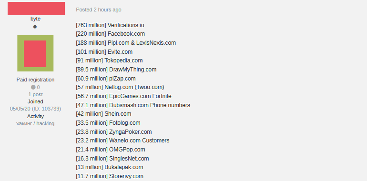Click the Tokopedia.com entry
Screen dimensions: 367x181
pyautogui.click(x=109, y=60)
